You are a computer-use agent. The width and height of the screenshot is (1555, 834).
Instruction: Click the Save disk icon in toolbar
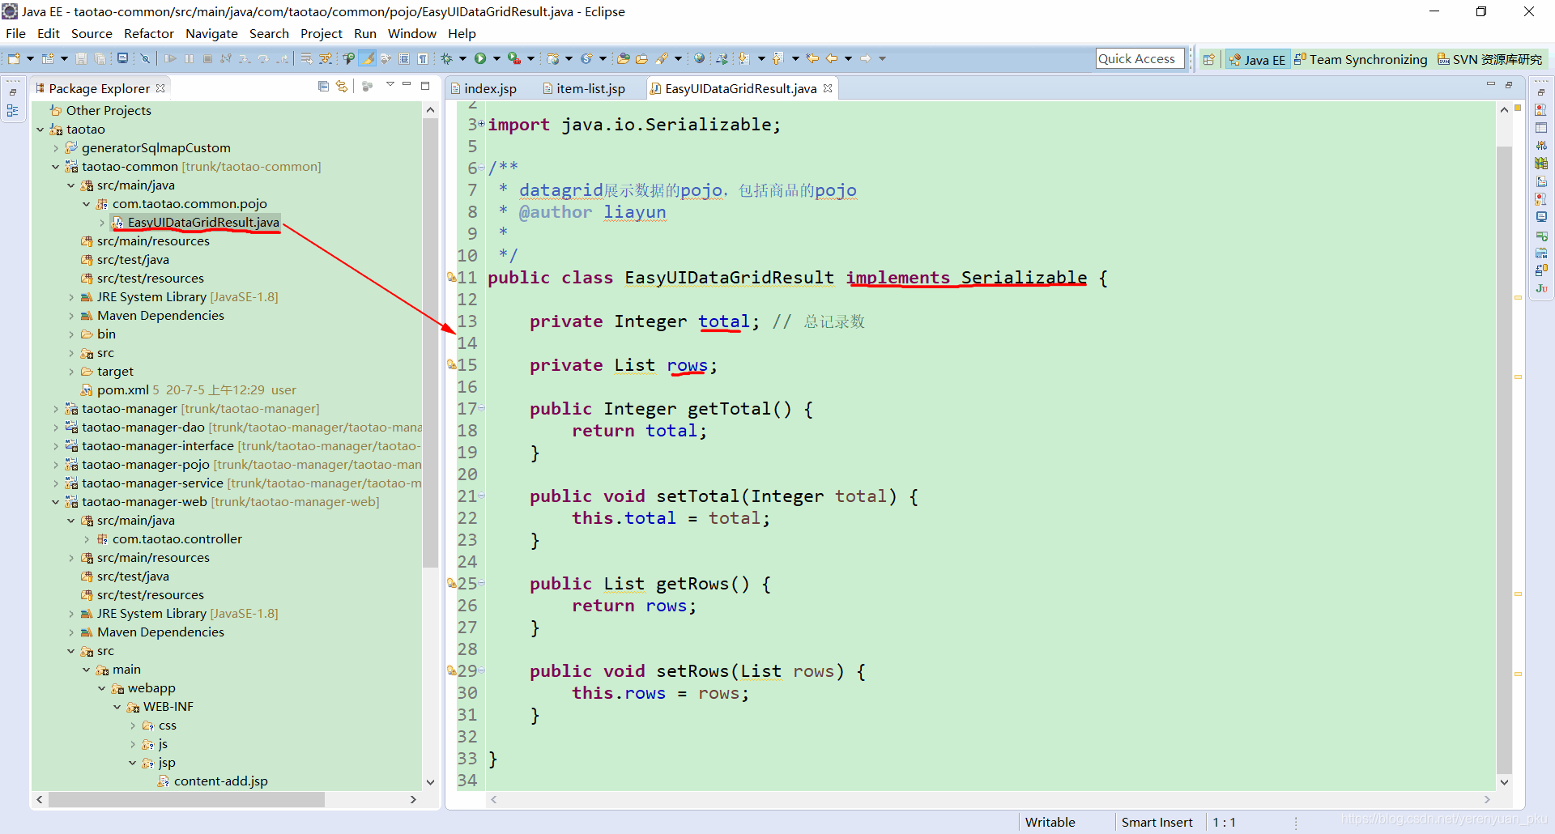point(81,58)
